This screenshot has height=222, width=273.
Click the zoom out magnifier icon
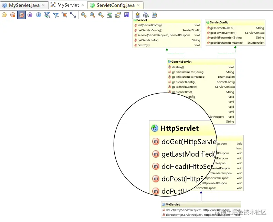[92, 15]
